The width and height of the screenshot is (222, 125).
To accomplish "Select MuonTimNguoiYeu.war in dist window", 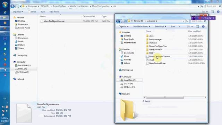I will 54,21.
